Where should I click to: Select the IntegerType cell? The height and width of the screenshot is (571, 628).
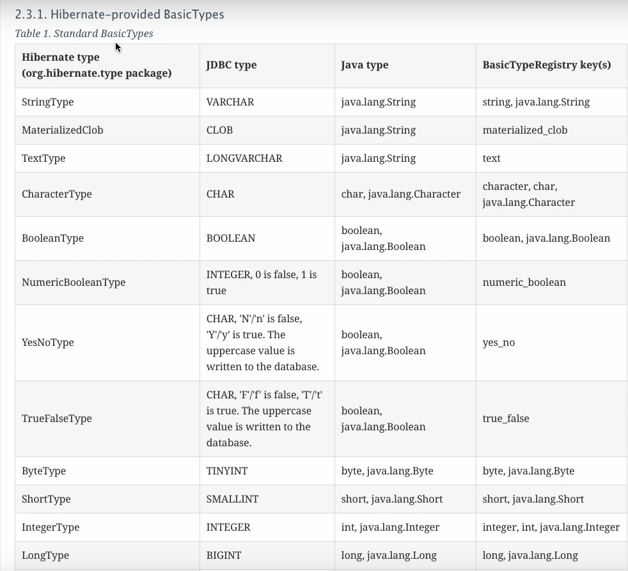107,527
